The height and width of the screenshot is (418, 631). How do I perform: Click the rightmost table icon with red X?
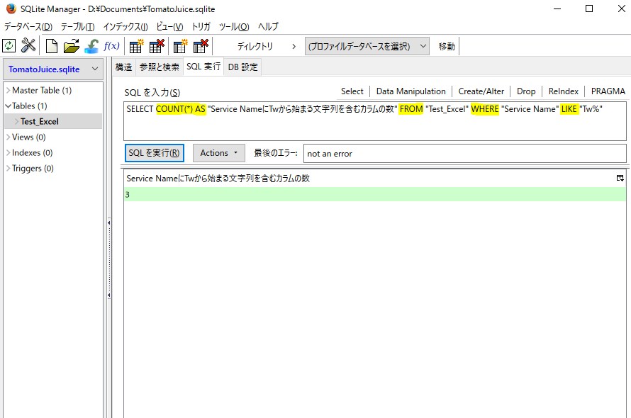coord(201,46)
